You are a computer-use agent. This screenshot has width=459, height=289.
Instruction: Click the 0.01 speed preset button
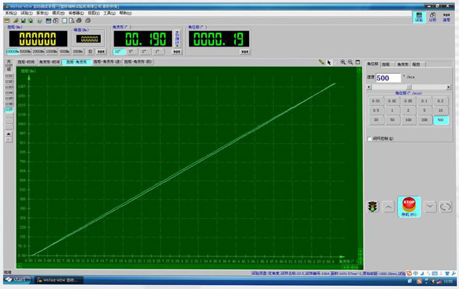pos(376,101)
